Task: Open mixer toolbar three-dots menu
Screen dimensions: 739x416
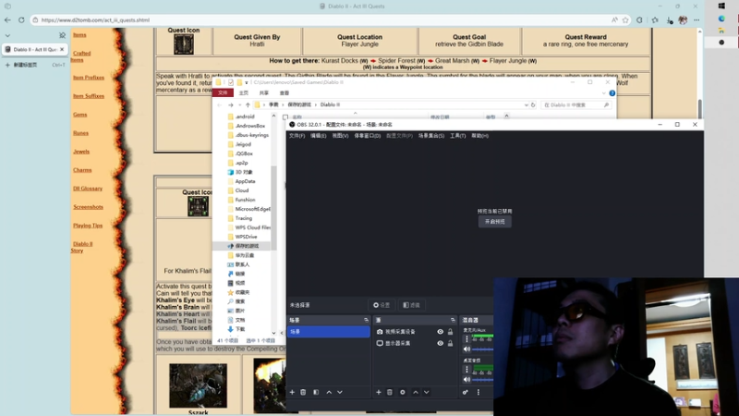Action: click(x=479, y=392)
